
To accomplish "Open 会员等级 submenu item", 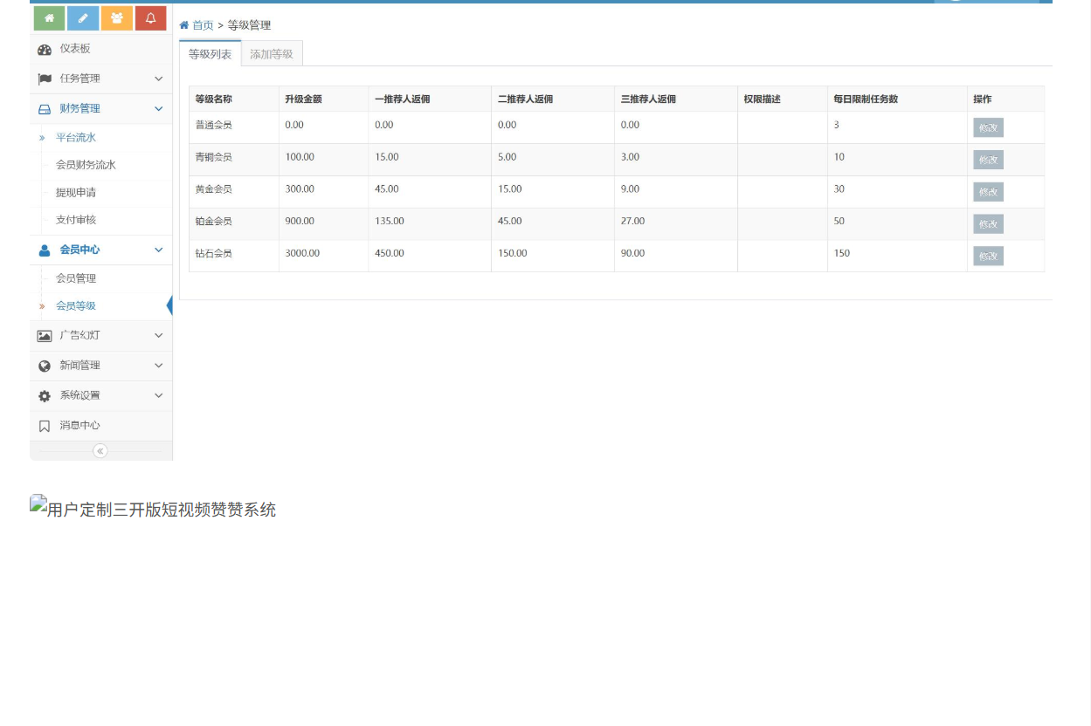I will pyautogui.click(x=76, y=306).
